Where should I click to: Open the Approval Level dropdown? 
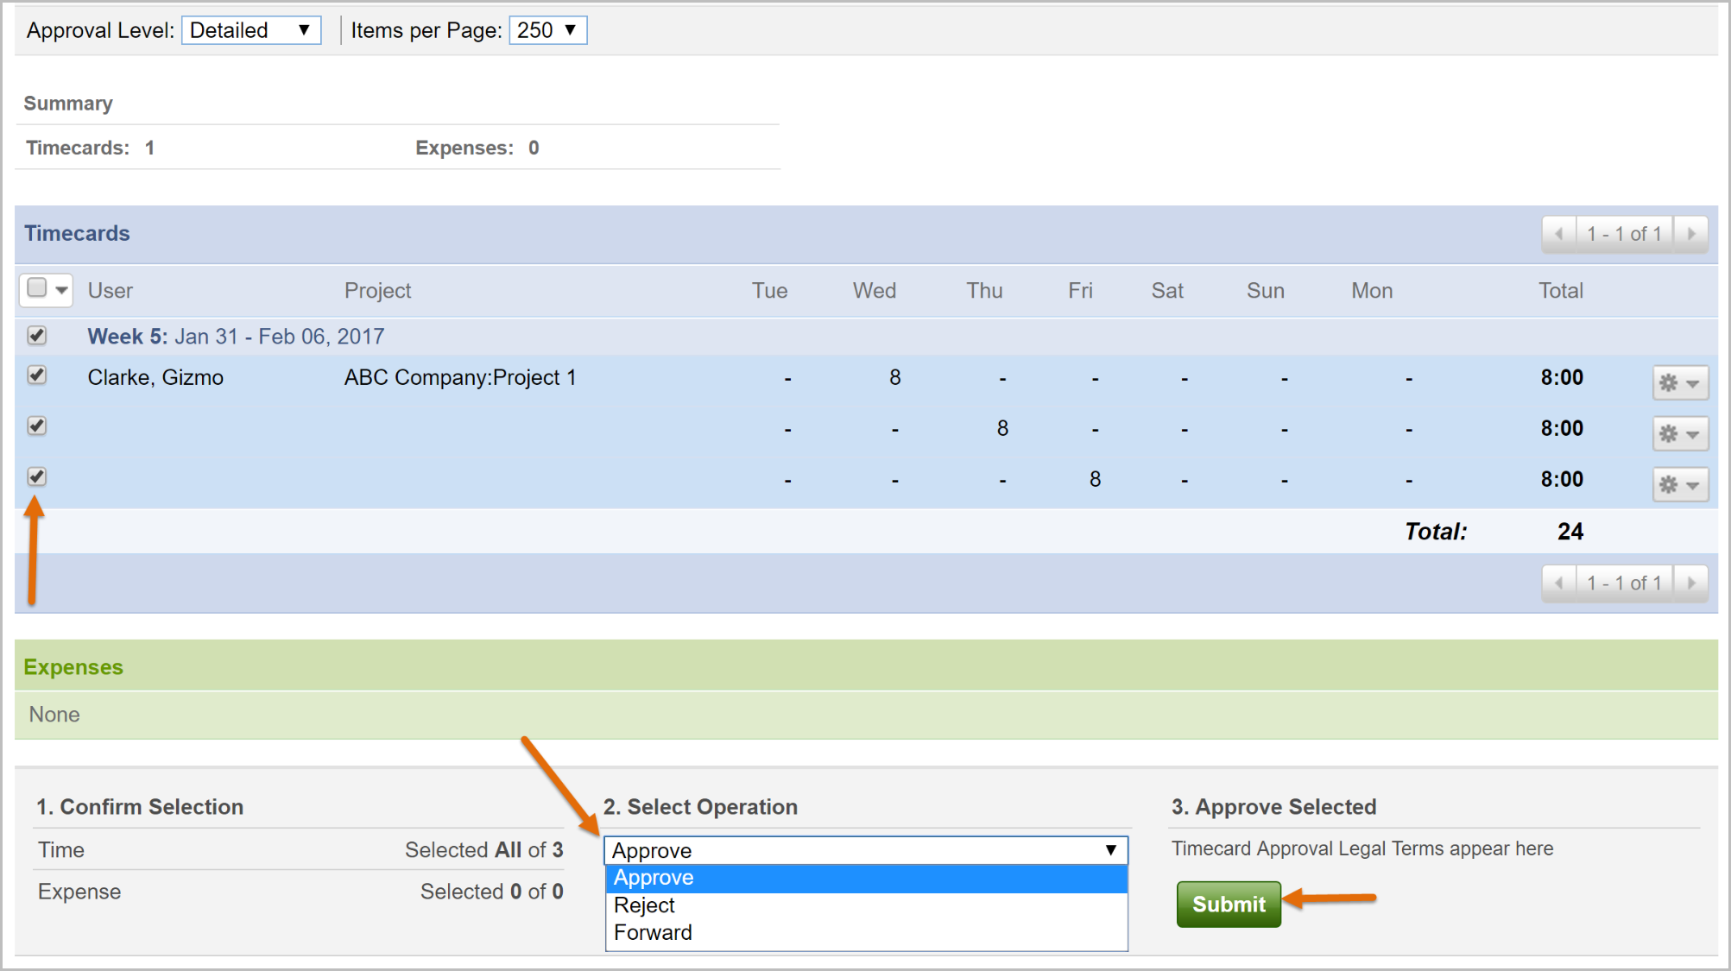coord(251,30)
